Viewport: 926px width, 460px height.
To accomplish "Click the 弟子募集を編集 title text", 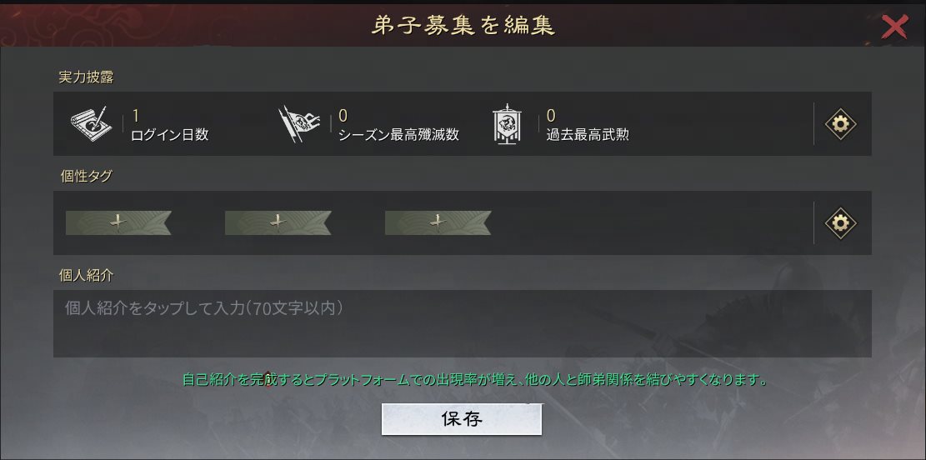I will coord(463,25).
